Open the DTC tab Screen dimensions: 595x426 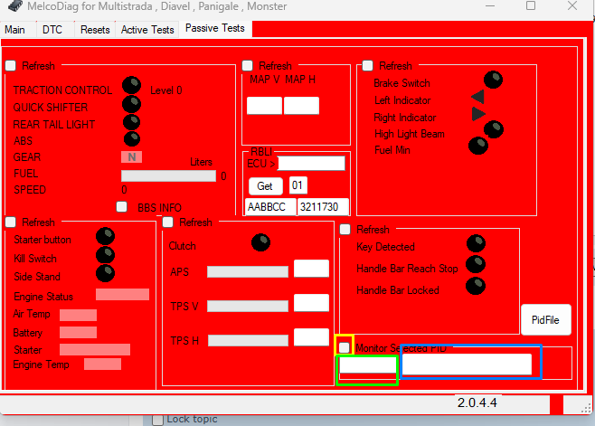tap(52, 30)
